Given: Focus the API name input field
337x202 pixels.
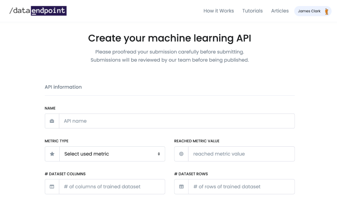Looking at the screenshot, I should click(177, 121).
